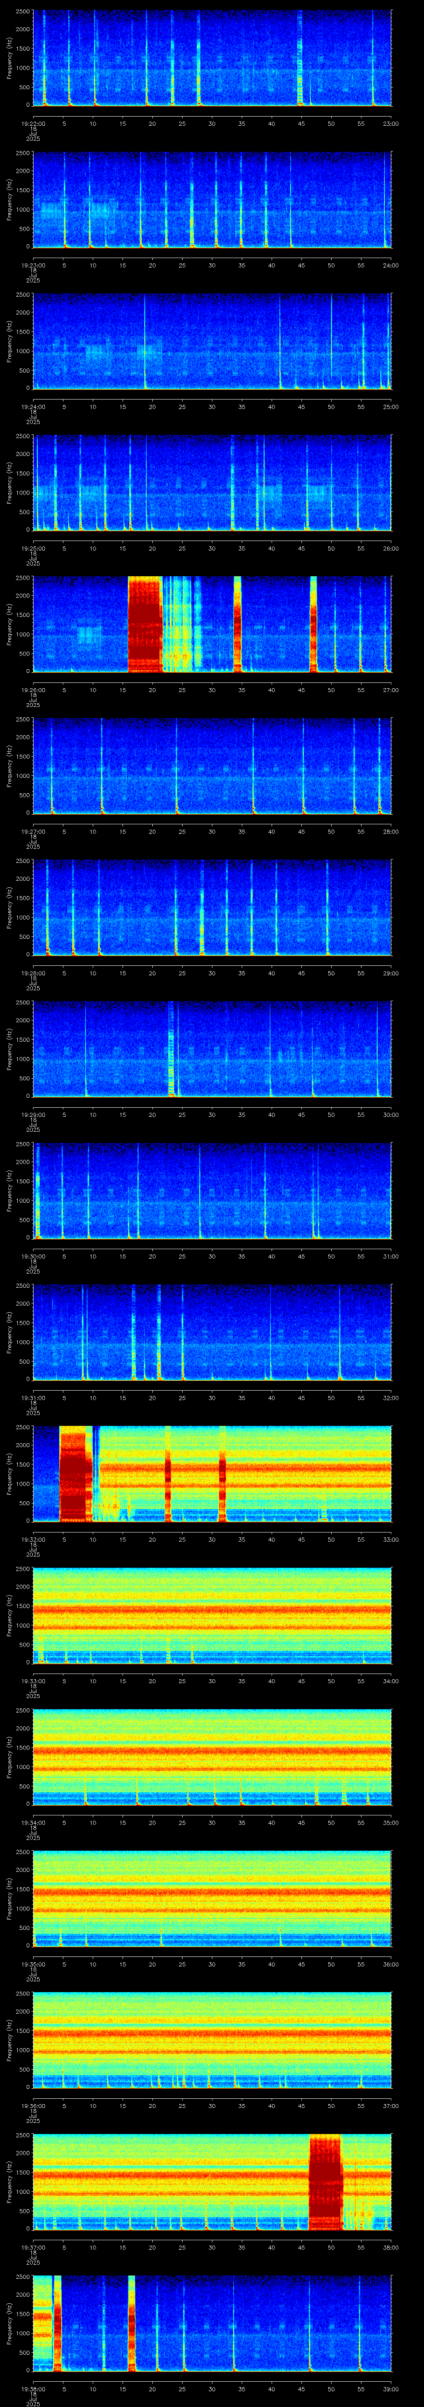Screen dimensions: 424x2407
Task: Click the 19:33:00 start time label
Action: (x=33, y=1681)
